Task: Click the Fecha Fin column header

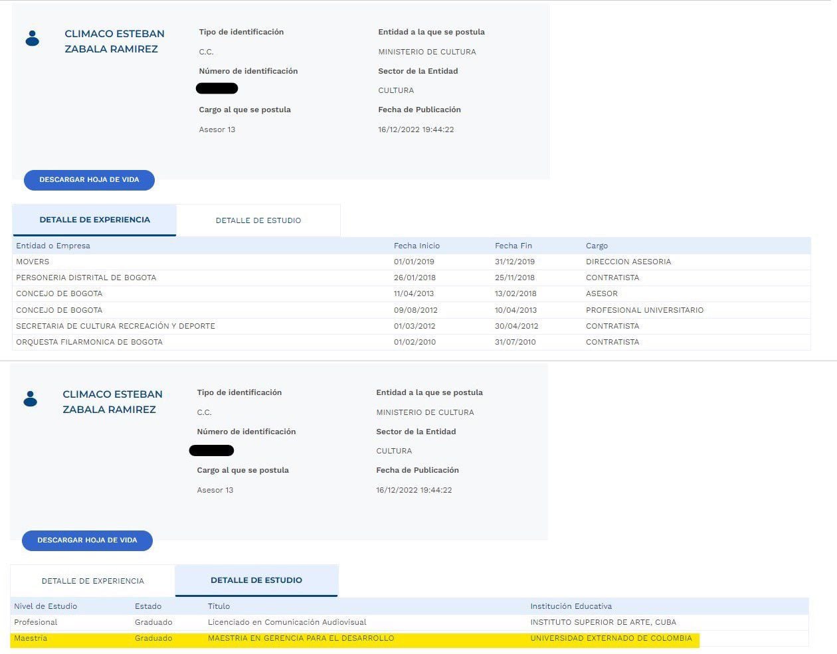Action: pos(513,246)
